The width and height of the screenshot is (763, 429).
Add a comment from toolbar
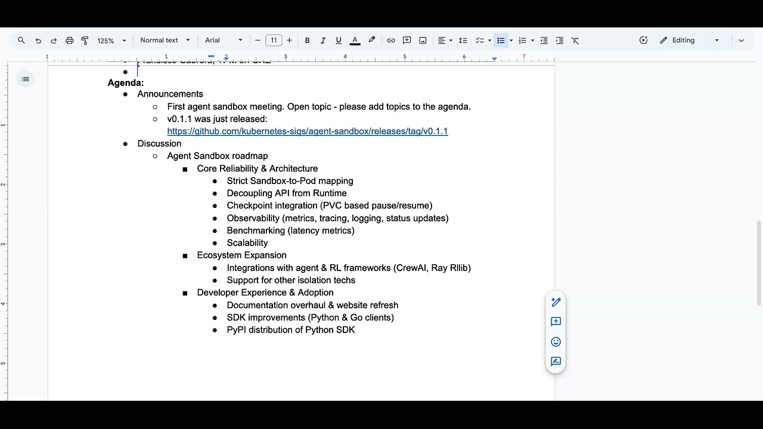tap(407, 41)
